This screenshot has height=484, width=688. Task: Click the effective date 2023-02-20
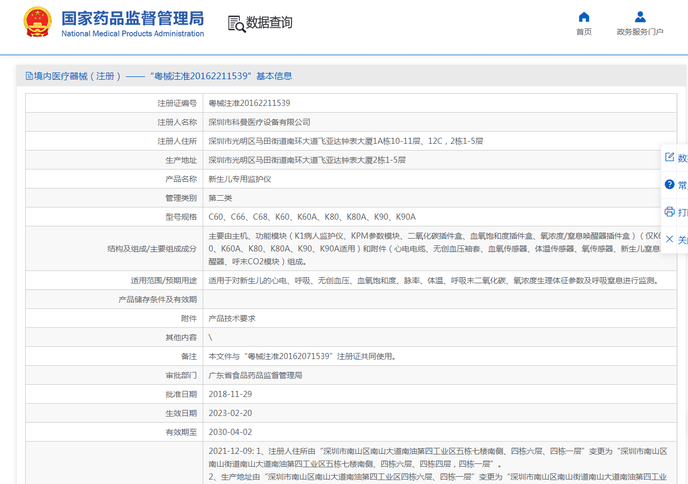click(x=230, y=413)
